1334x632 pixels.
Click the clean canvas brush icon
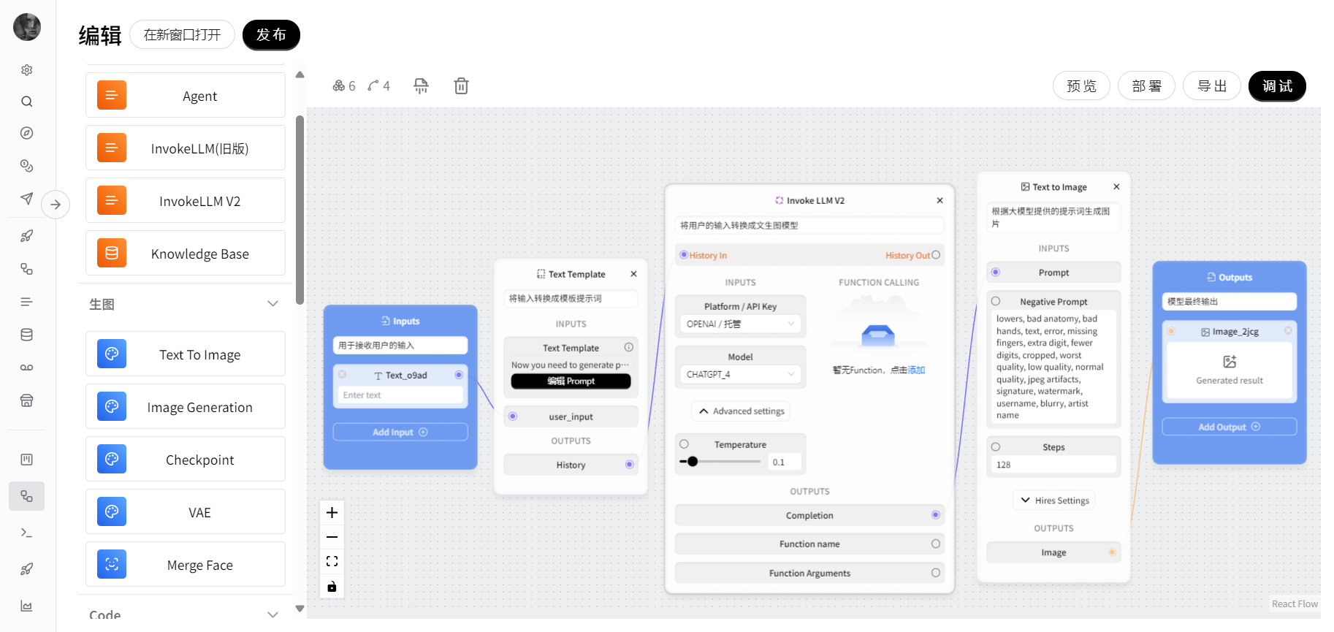[421, 86]
